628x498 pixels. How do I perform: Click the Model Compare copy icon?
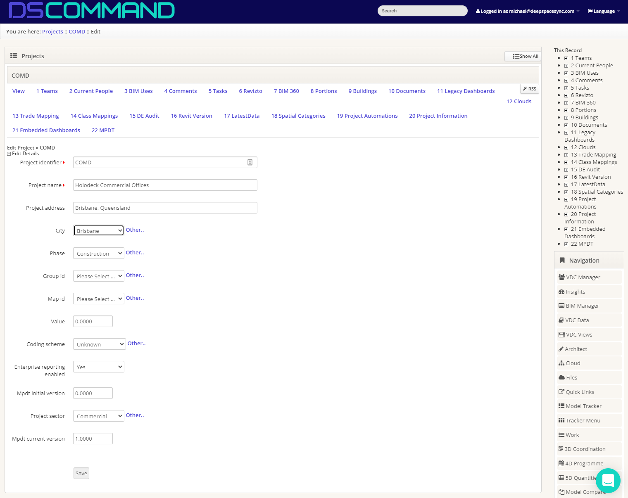pos(561,492)
